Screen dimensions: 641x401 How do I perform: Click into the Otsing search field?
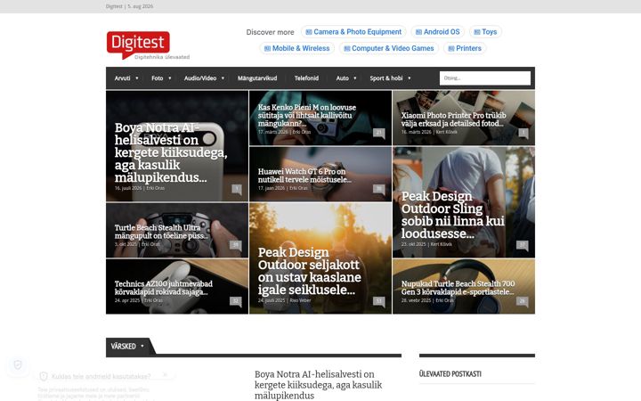click(x=485, y=78)
